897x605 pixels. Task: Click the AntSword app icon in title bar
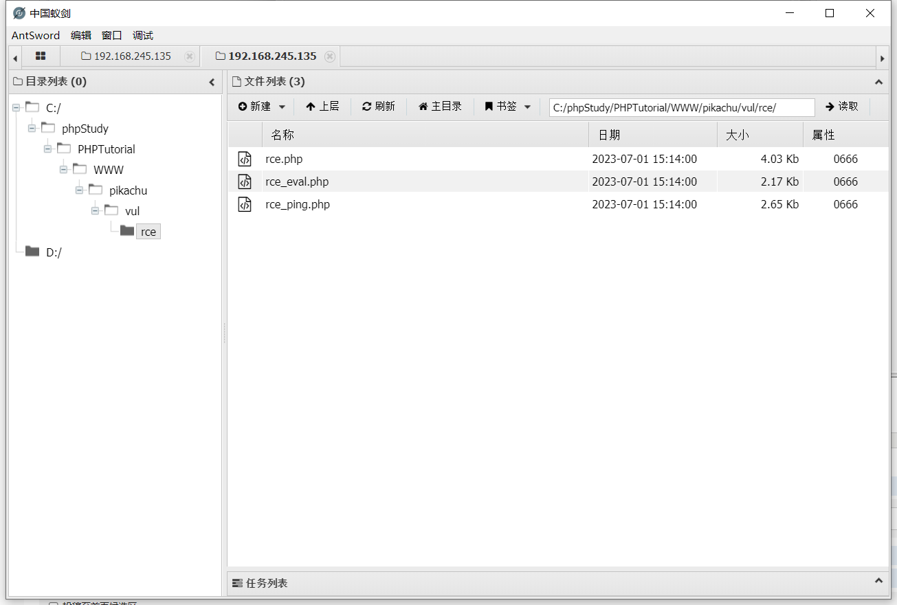pos(19,13)
